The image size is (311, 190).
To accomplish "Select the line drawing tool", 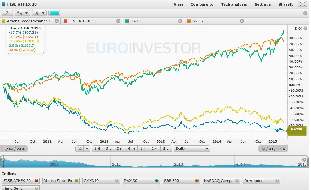I will pyautogui.click(x=19, y=13).
